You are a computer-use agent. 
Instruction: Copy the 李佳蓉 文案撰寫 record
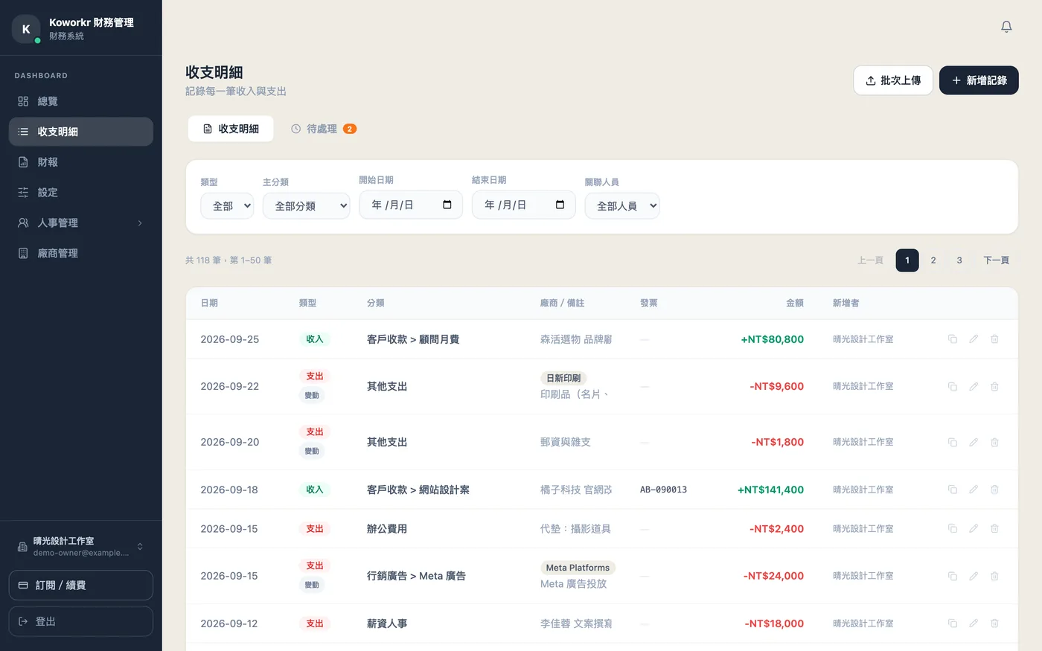(952, 623)
